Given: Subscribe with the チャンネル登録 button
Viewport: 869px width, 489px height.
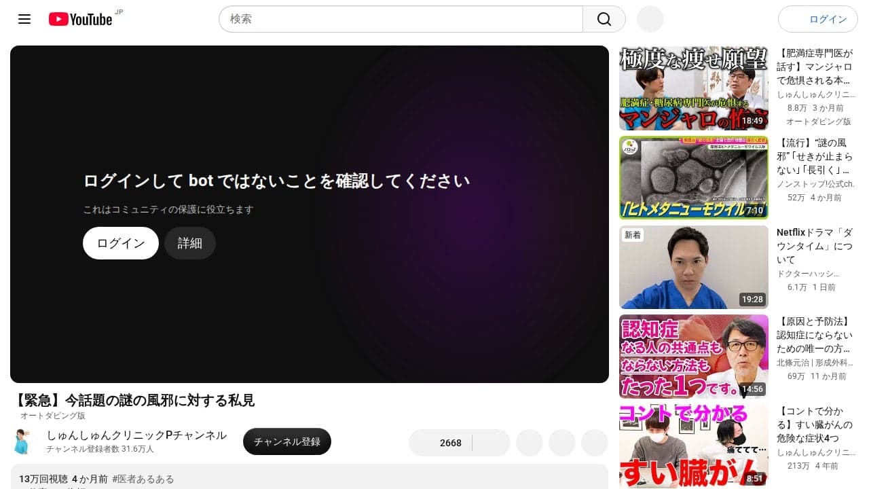Looking at the screenshot, I should tap(287, 441).
